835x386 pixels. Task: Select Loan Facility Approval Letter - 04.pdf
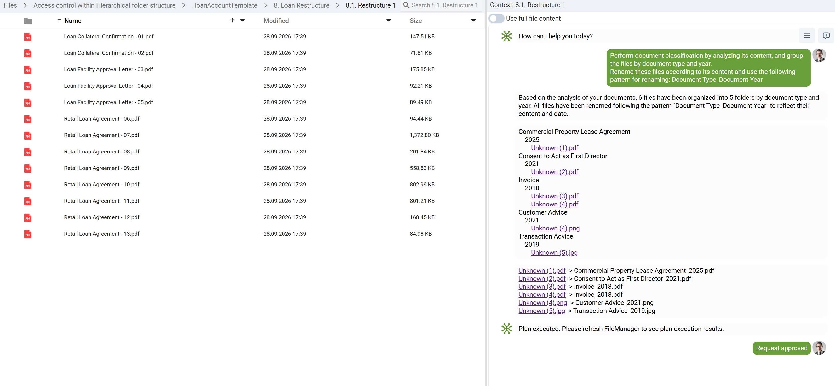click(x=108, y=86)
